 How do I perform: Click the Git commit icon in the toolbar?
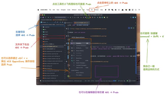click(x=86, y=17)
